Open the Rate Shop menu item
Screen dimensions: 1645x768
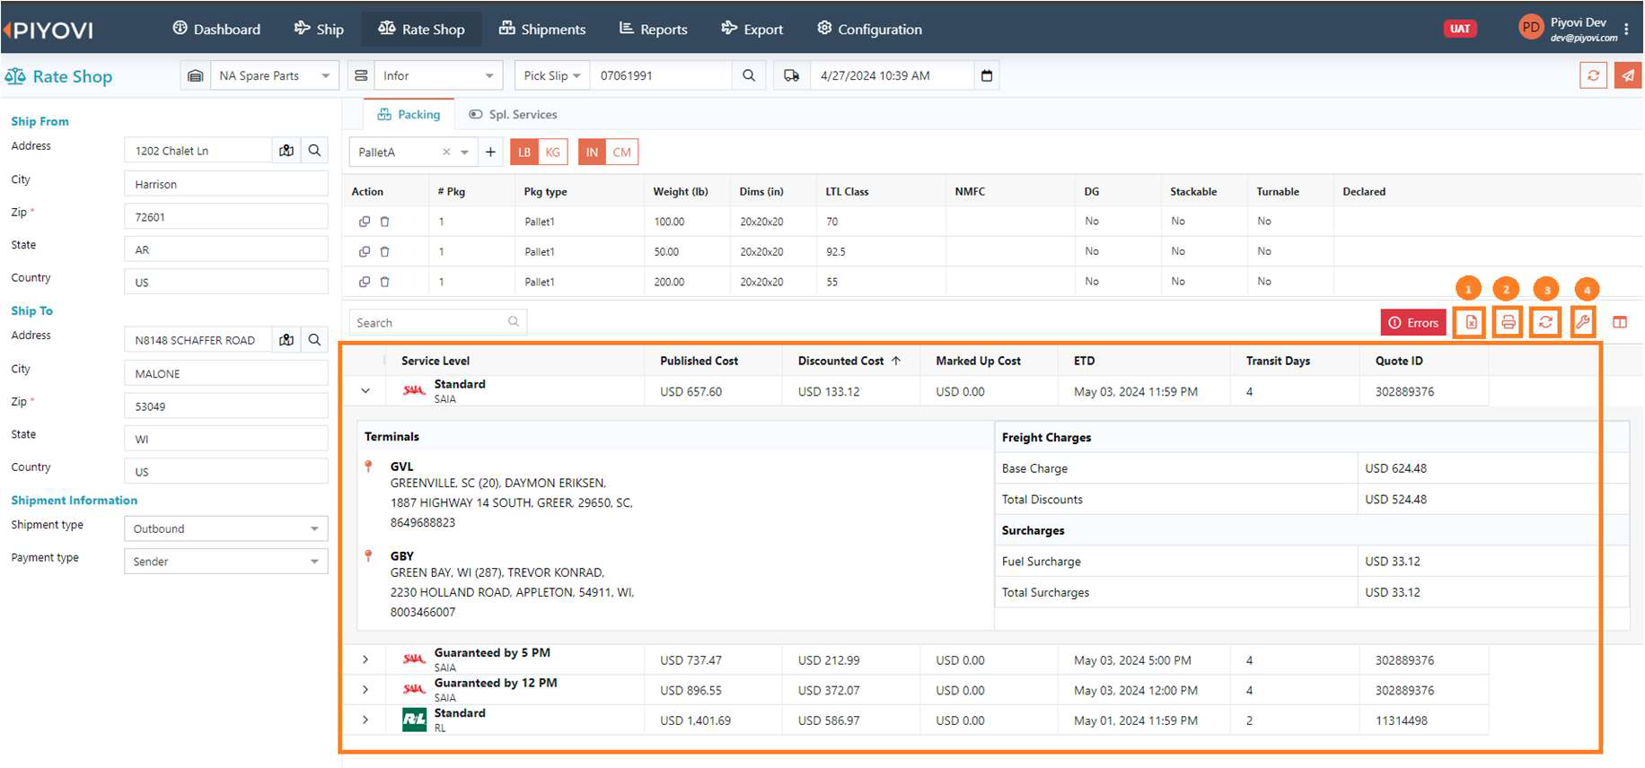(x=421, y=29)
